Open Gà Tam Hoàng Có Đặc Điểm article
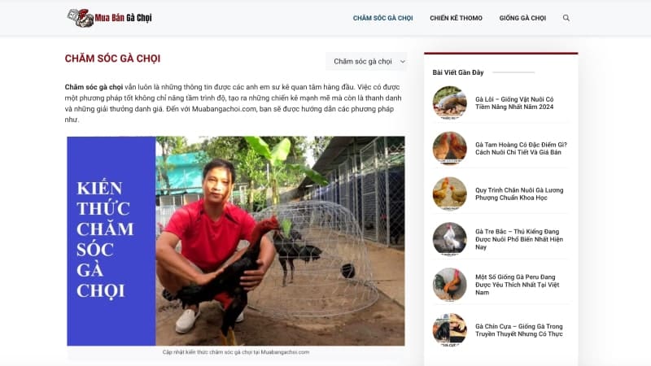The width and height of the screenshot is (651, 366). (x=521, y=149)
